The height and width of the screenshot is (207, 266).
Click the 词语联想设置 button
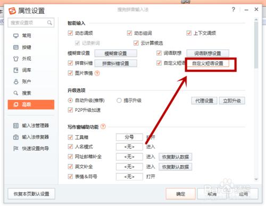[207, 53]
